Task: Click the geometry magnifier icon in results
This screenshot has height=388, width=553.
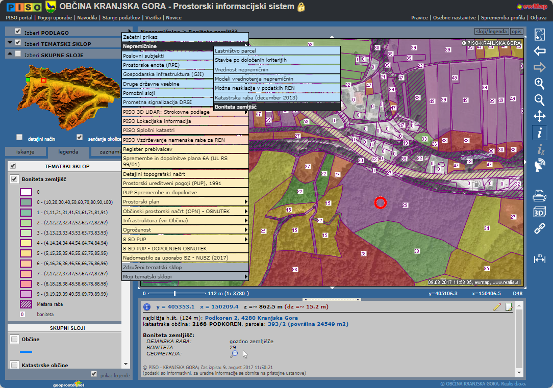Action: coord(234,353)
